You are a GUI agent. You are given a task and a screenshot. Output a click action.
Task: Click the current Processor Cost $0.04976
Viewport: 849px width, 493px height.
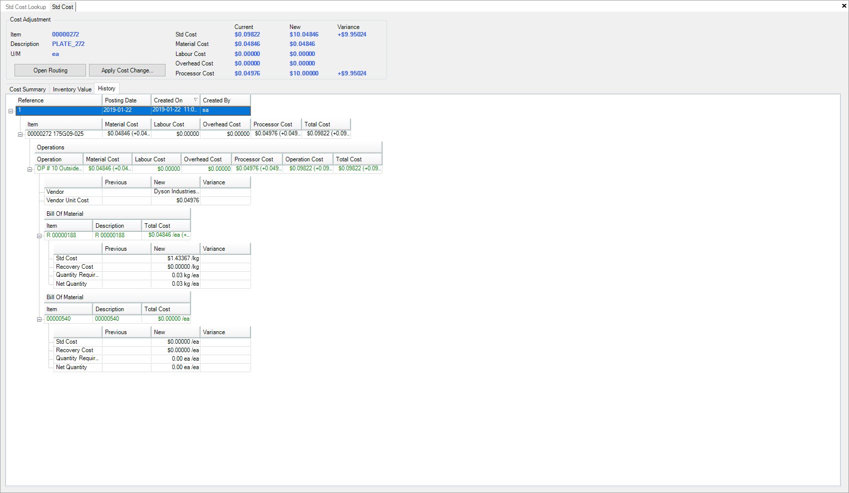click(247, 73)
